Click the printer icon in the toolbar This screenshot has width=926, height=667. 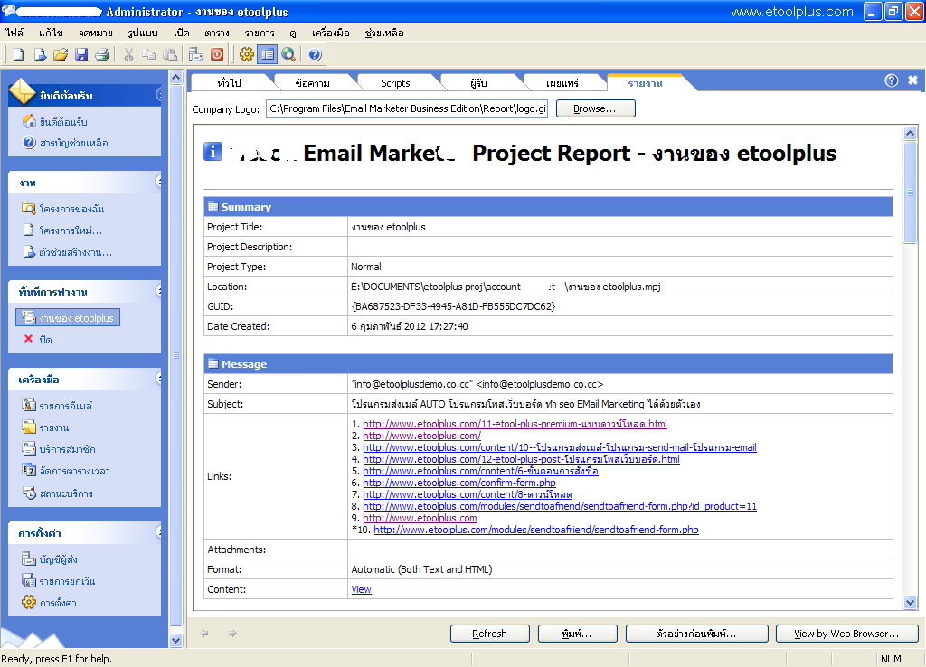click(x=102, y=54)
